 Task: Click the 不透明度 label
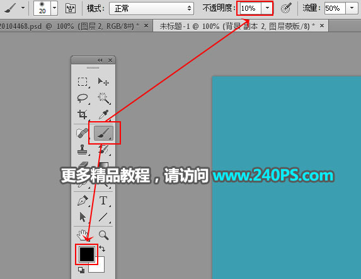pyautogui.click(x=219, y=8)
